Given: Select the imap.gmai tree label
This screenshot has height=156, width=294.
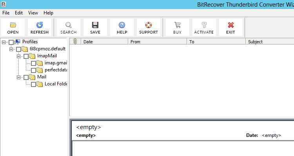Looking at the screenshot, I should [x=56, y=63].
